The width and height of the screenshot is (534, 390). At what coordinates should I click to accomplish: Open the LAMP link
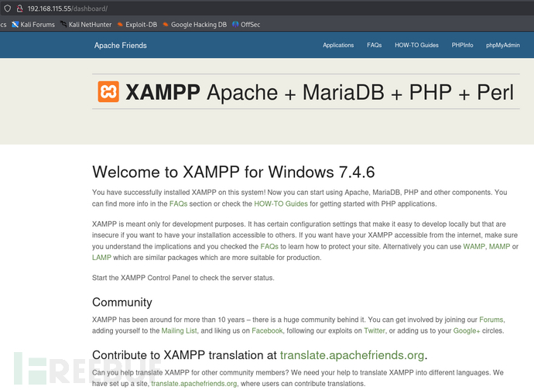(101, 258)
